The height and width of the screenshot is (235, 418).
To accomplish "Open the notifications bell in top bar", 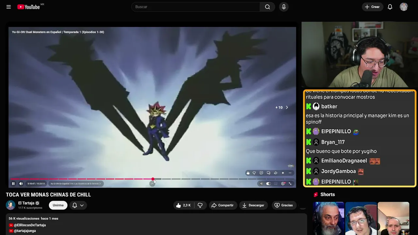I will [390, 7].
